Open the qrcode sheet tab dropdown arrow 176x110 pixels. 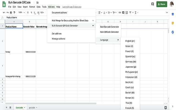click(37, 108)
